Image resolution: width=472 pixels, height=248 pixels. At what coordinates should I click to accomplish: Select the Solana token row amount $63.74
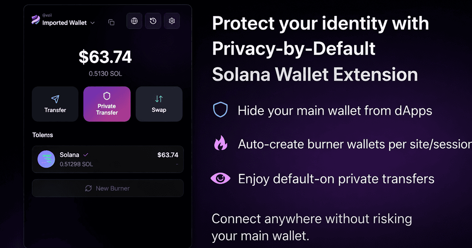168,155
